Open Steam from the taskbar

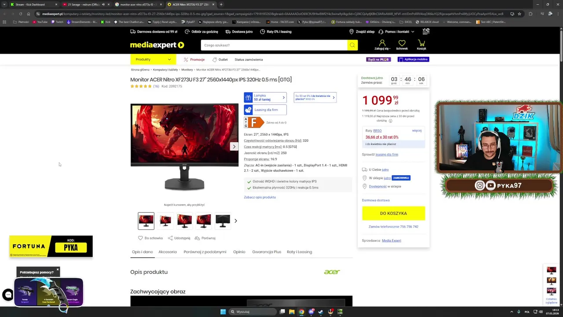click(321, 312)
